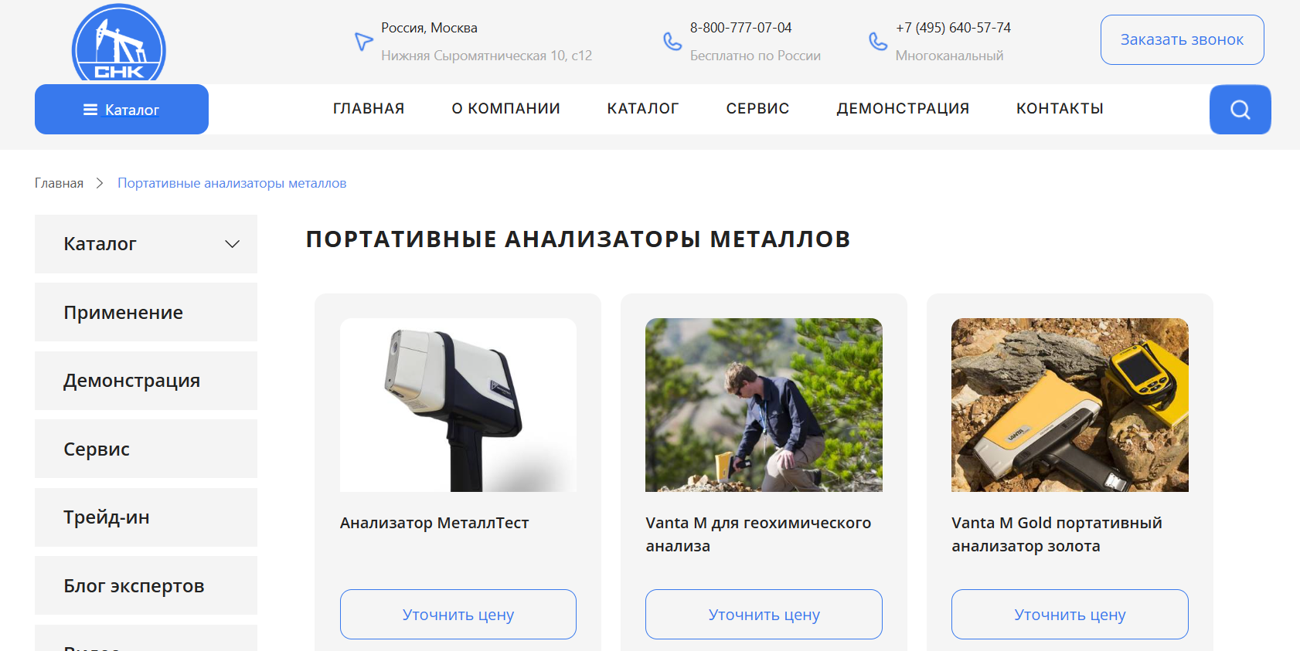Follow the Главная breadcrumb link
This screenshot has width=1300, height=651.
click(x=59, y=183)
